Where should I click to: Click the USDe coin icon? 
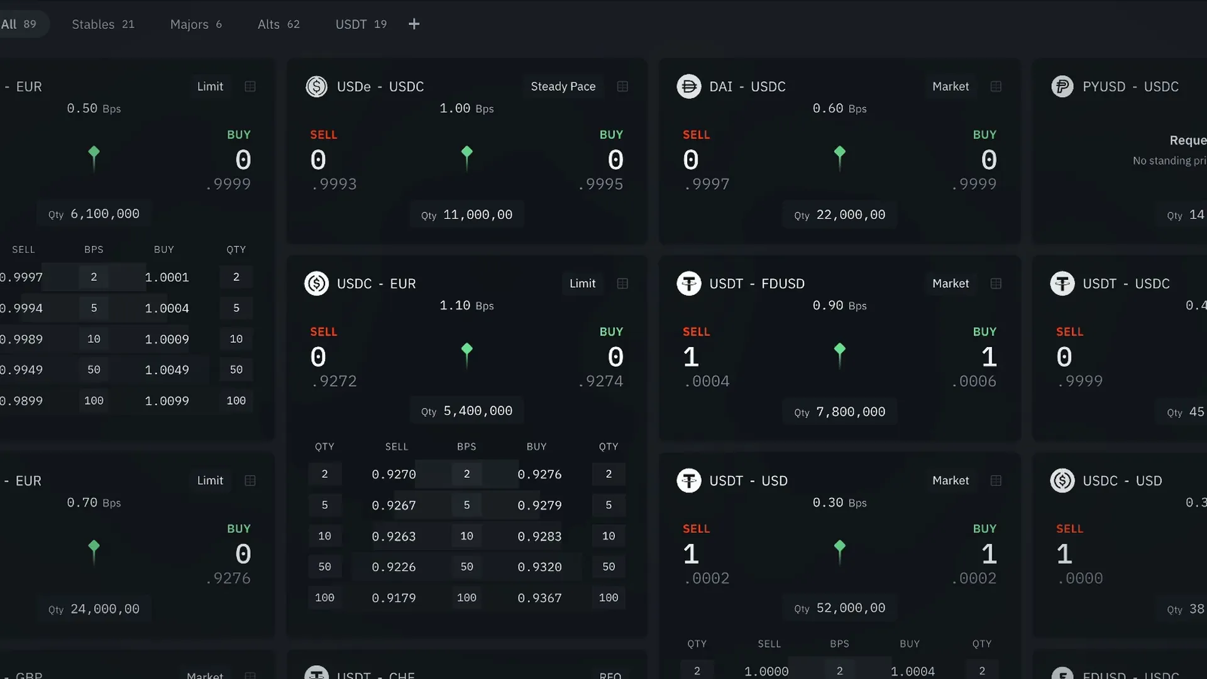point(316,87)
